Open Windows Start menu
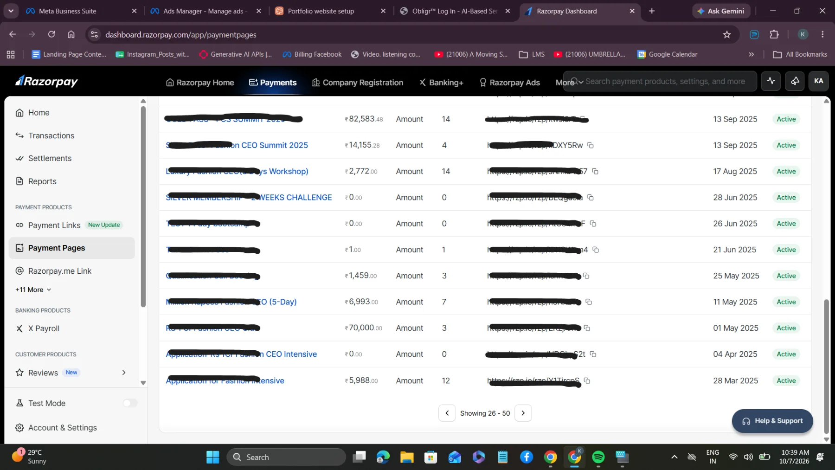The height and width of the screenshot is (470, 835). [x=212, y=457]
